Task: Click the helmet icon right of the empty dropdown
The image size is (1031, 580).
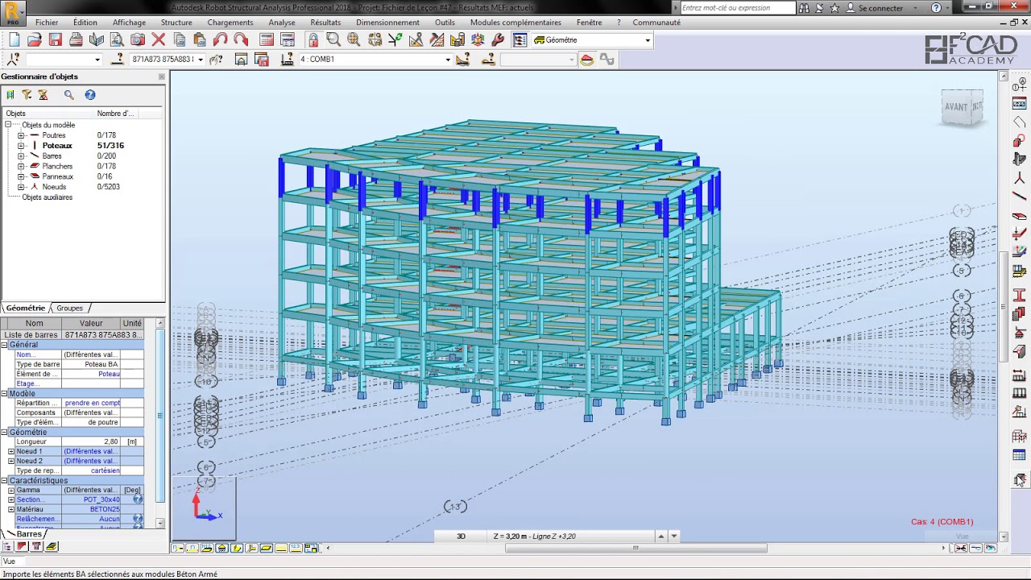Action: [587, 60]
